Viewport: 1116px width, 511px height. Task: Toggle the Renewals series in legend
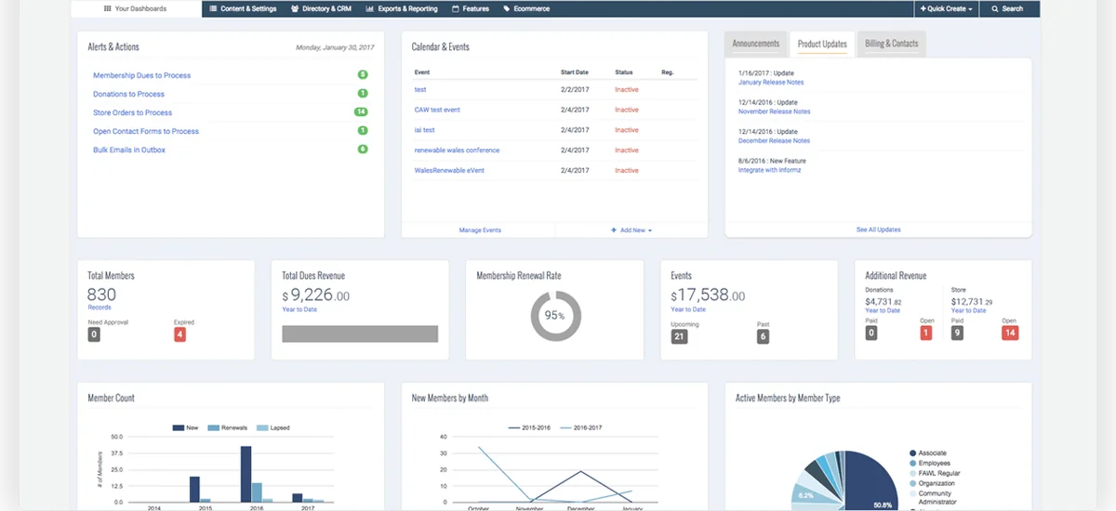point(227,427)
